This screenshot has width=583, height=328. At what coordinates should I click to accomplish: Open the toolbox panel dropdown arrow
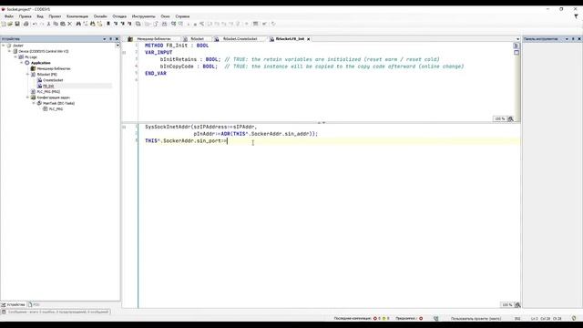(567, 39)
